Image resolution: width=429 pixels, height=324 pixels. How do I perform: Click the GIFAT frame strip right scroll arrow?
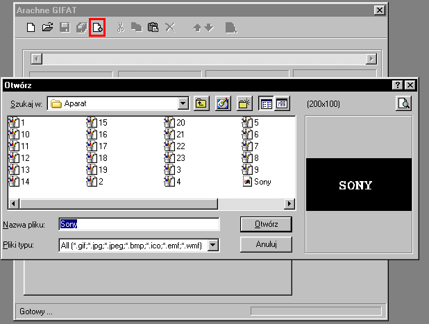(371, 59)
